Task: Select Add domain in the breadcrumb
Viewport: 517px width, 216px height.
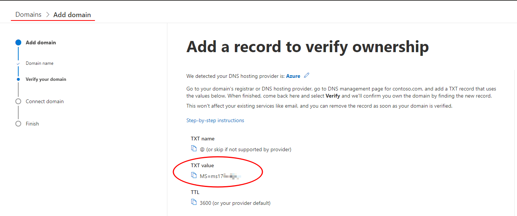Action: coord(72,15)
